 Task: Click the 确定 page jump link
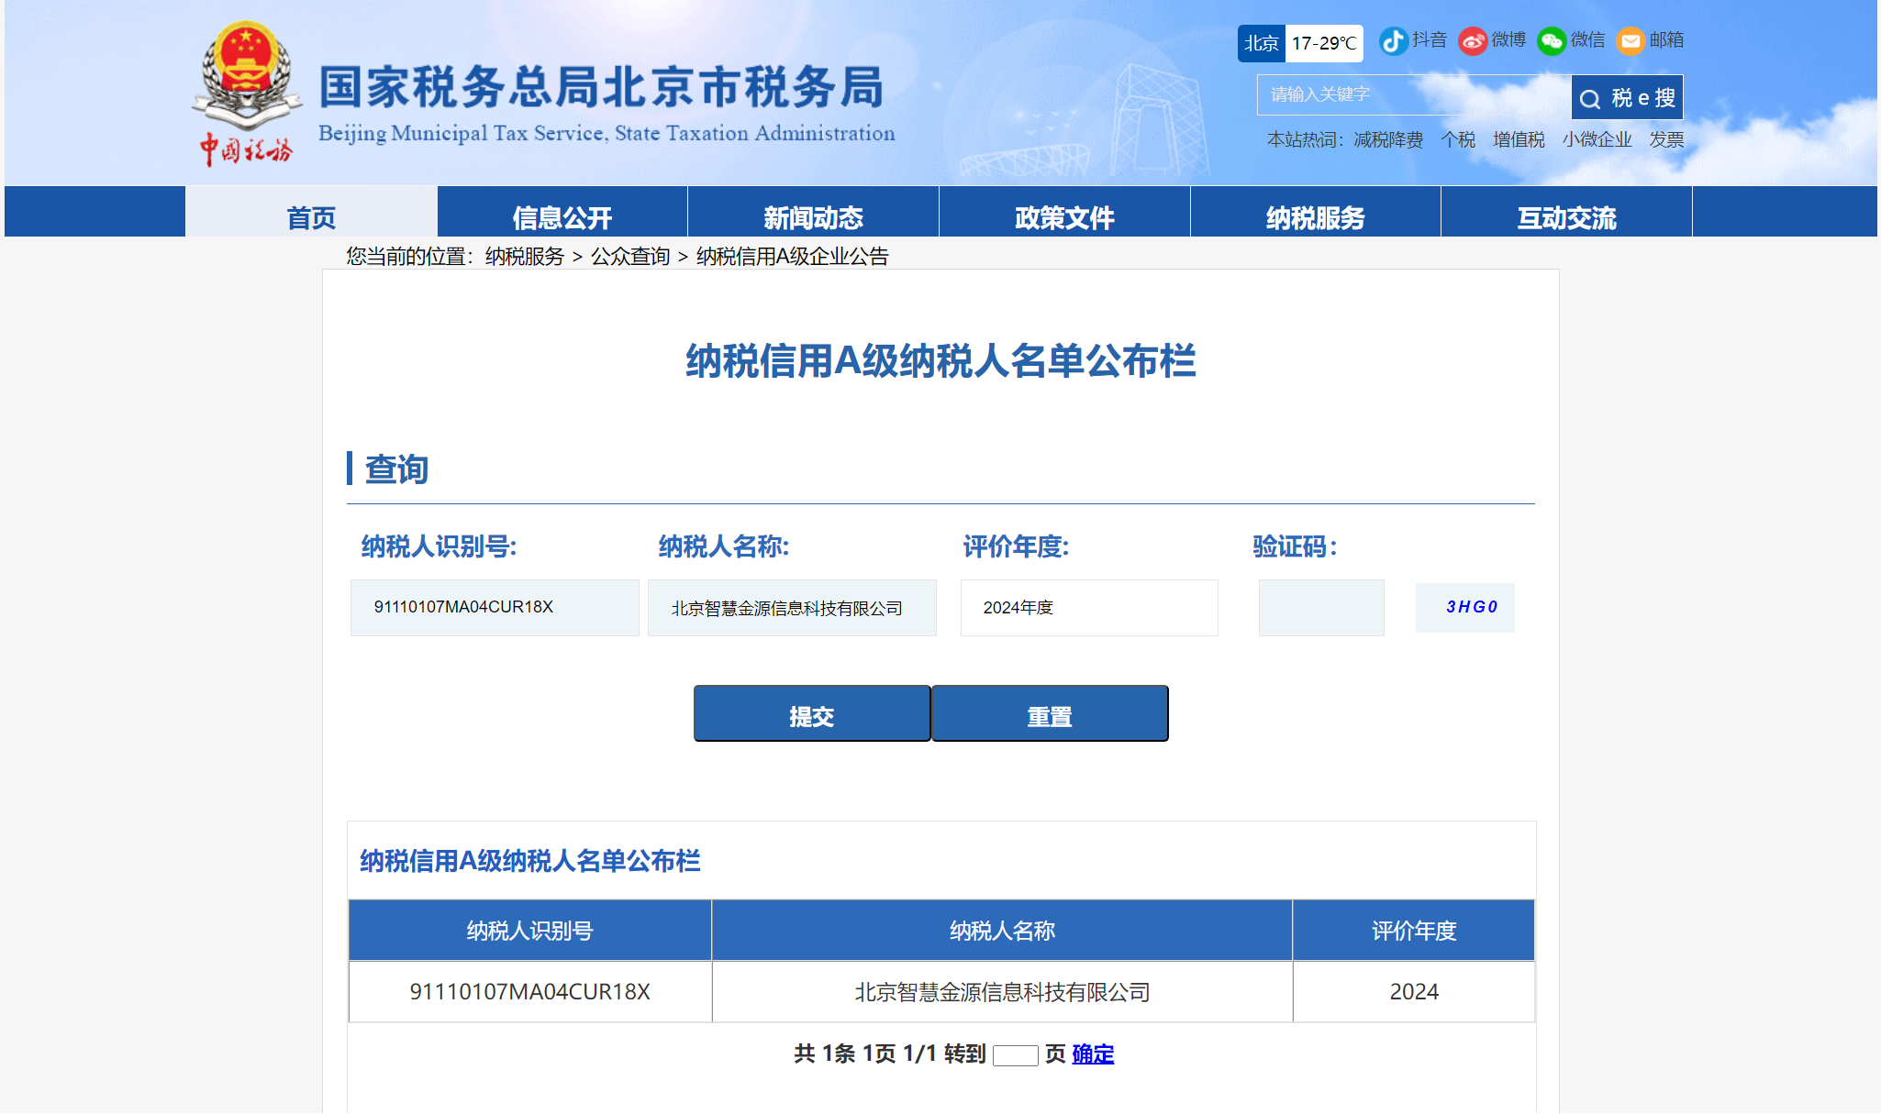(1092, 1054)
